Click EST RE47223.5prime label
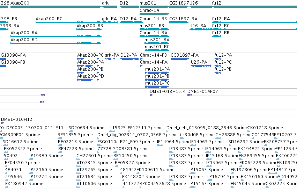Screen dimensions: 297x189 (x=76, y=149)
